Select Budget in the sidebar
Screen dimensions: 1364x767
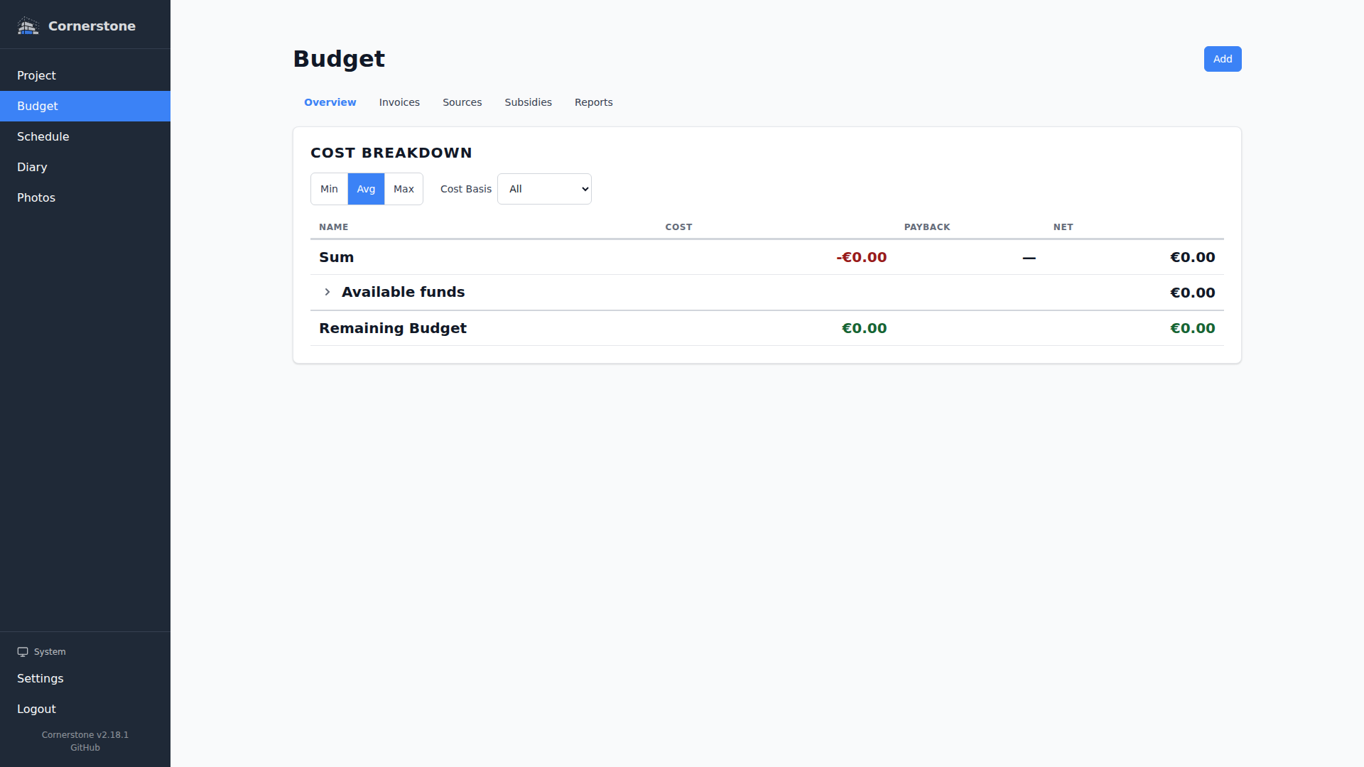85,106
